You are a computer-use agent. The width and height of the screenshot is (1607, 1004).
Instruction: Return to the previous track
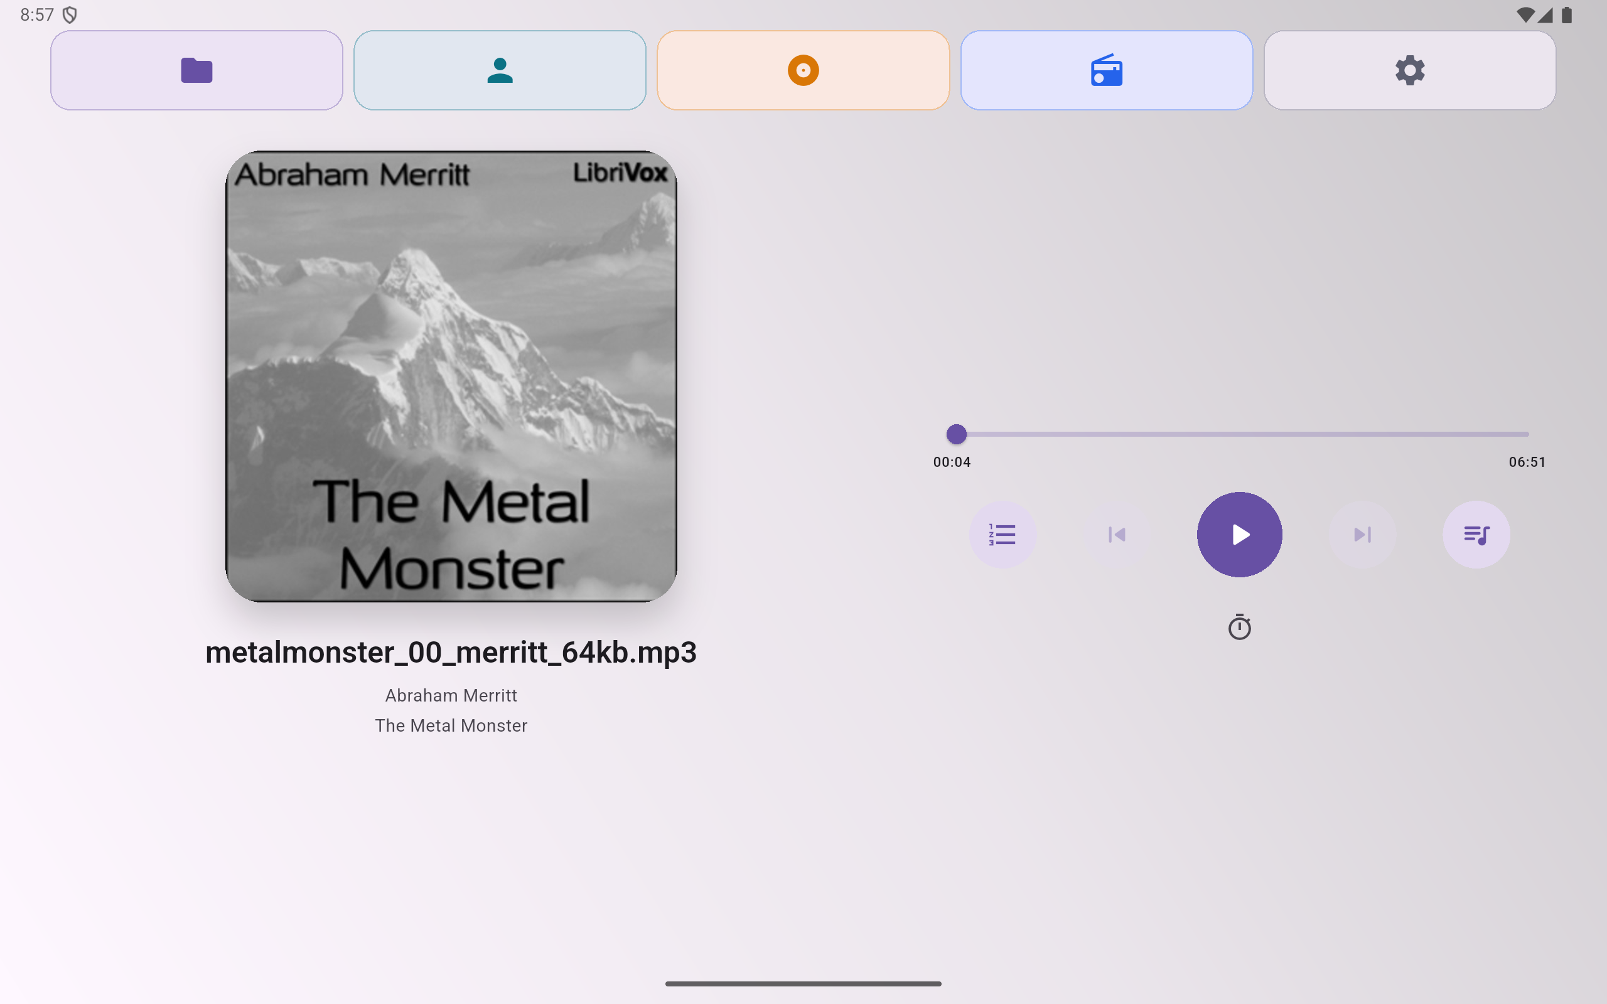tap(1116, 534)
